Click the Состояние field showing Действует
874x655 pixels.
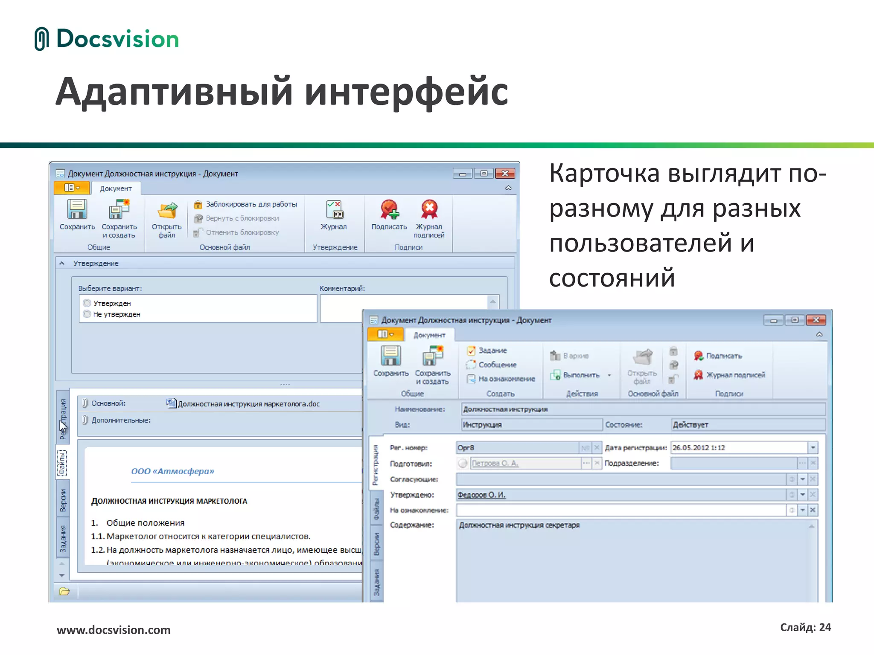coord(749,425)
